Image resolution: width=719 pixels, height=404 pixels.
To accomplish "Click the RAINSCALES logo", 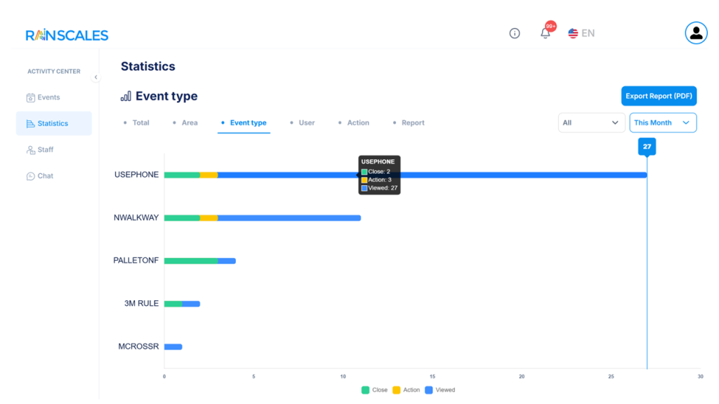I will click(x=67, y=34).
